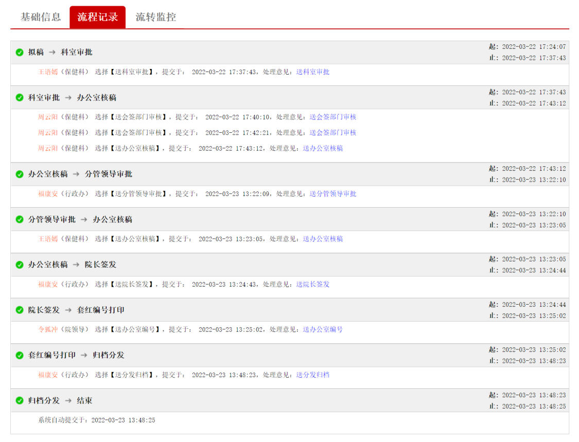Click green check icon beside 套红编号打印 → 归档分发

(x=20, y=356)
